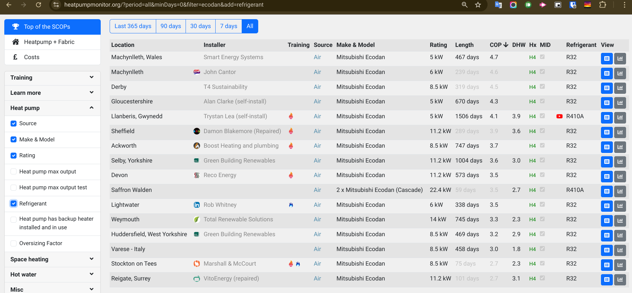Open chart view for Lightwater row
The width and height of the screenshot is (632, 293).
(x=620, y=206)
